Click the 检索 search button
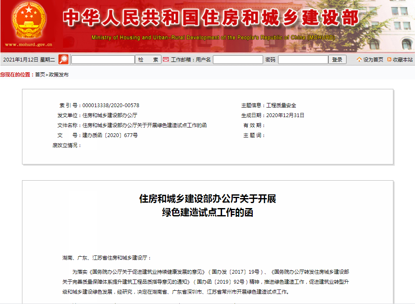 tap(148, 59)
